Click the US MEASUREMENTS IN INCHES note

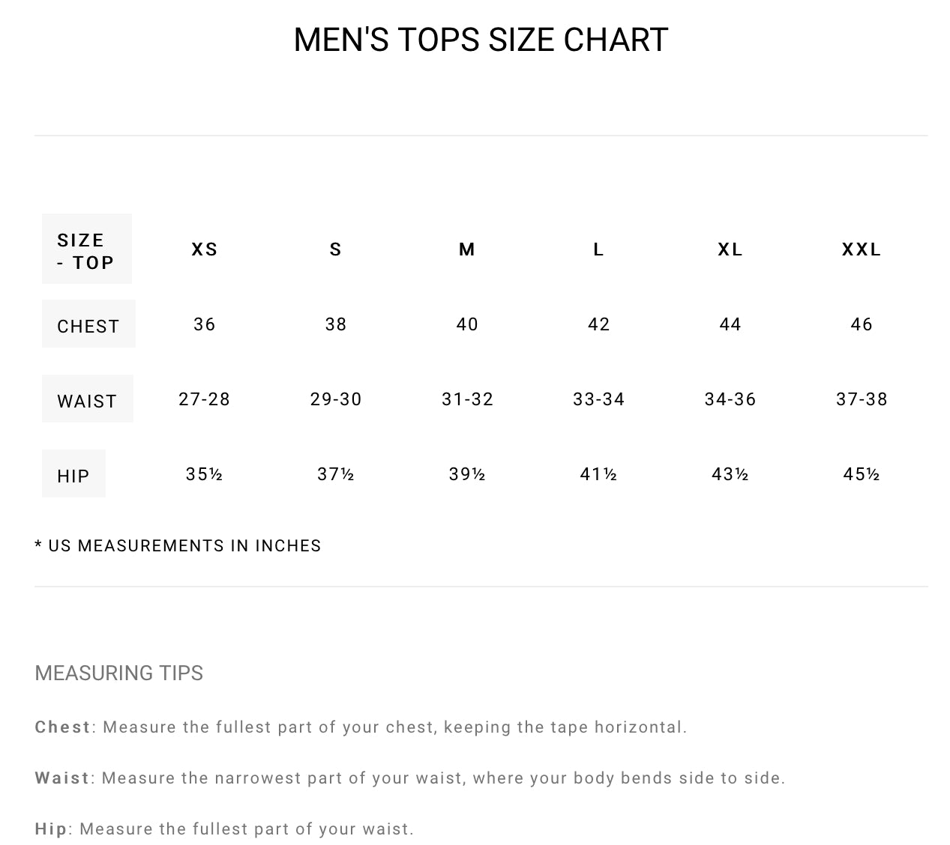pyautogui.click(x=178, y=545)
